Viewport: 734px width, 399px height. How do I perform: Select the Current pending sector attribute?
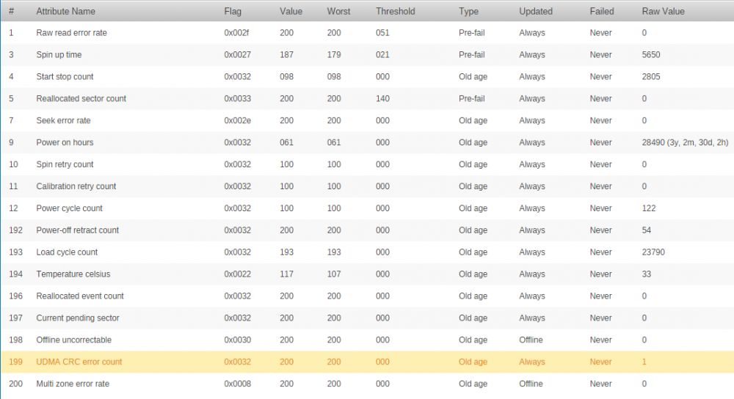point(78,318)
